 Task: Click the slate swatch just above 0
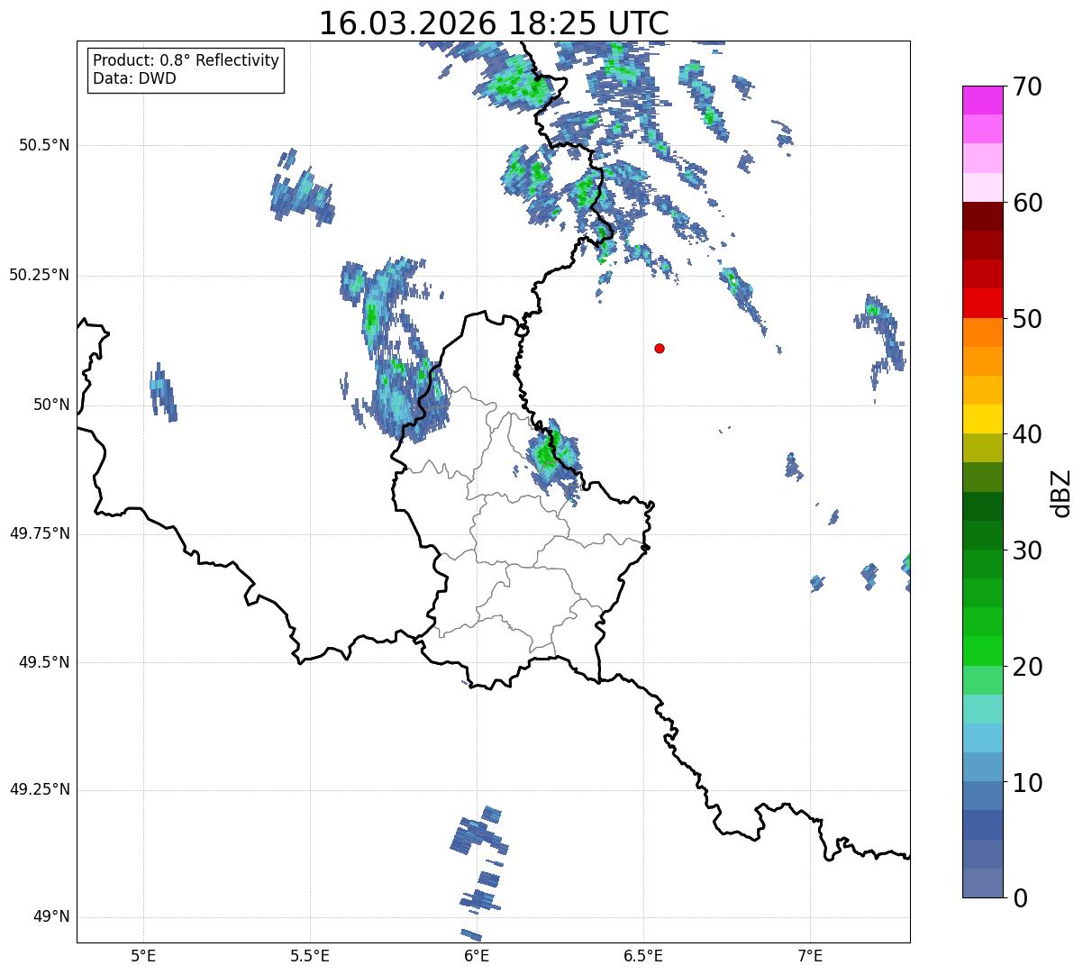(983, 883)
